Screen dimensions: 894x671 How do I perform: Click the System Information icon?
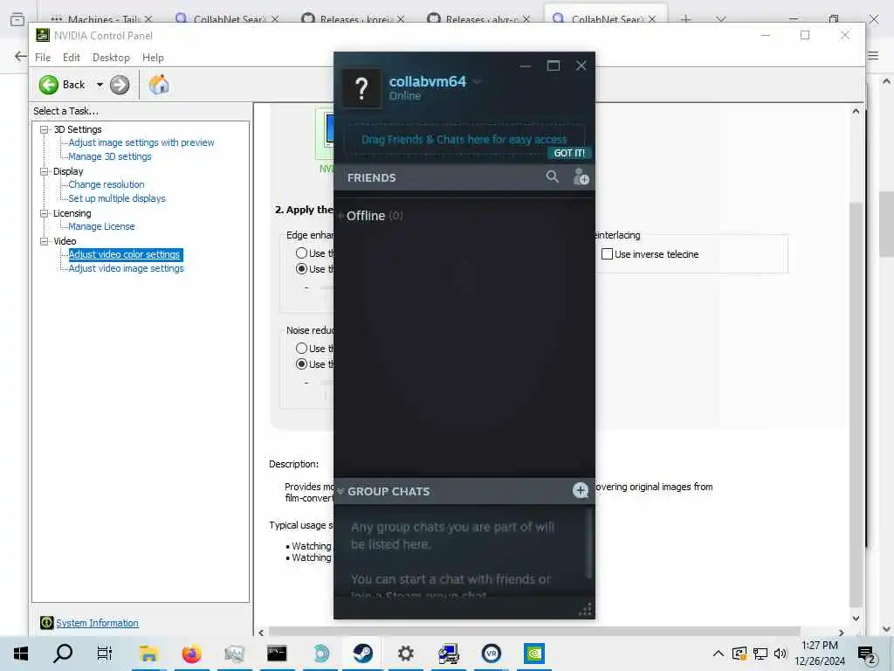click(47, 623)
